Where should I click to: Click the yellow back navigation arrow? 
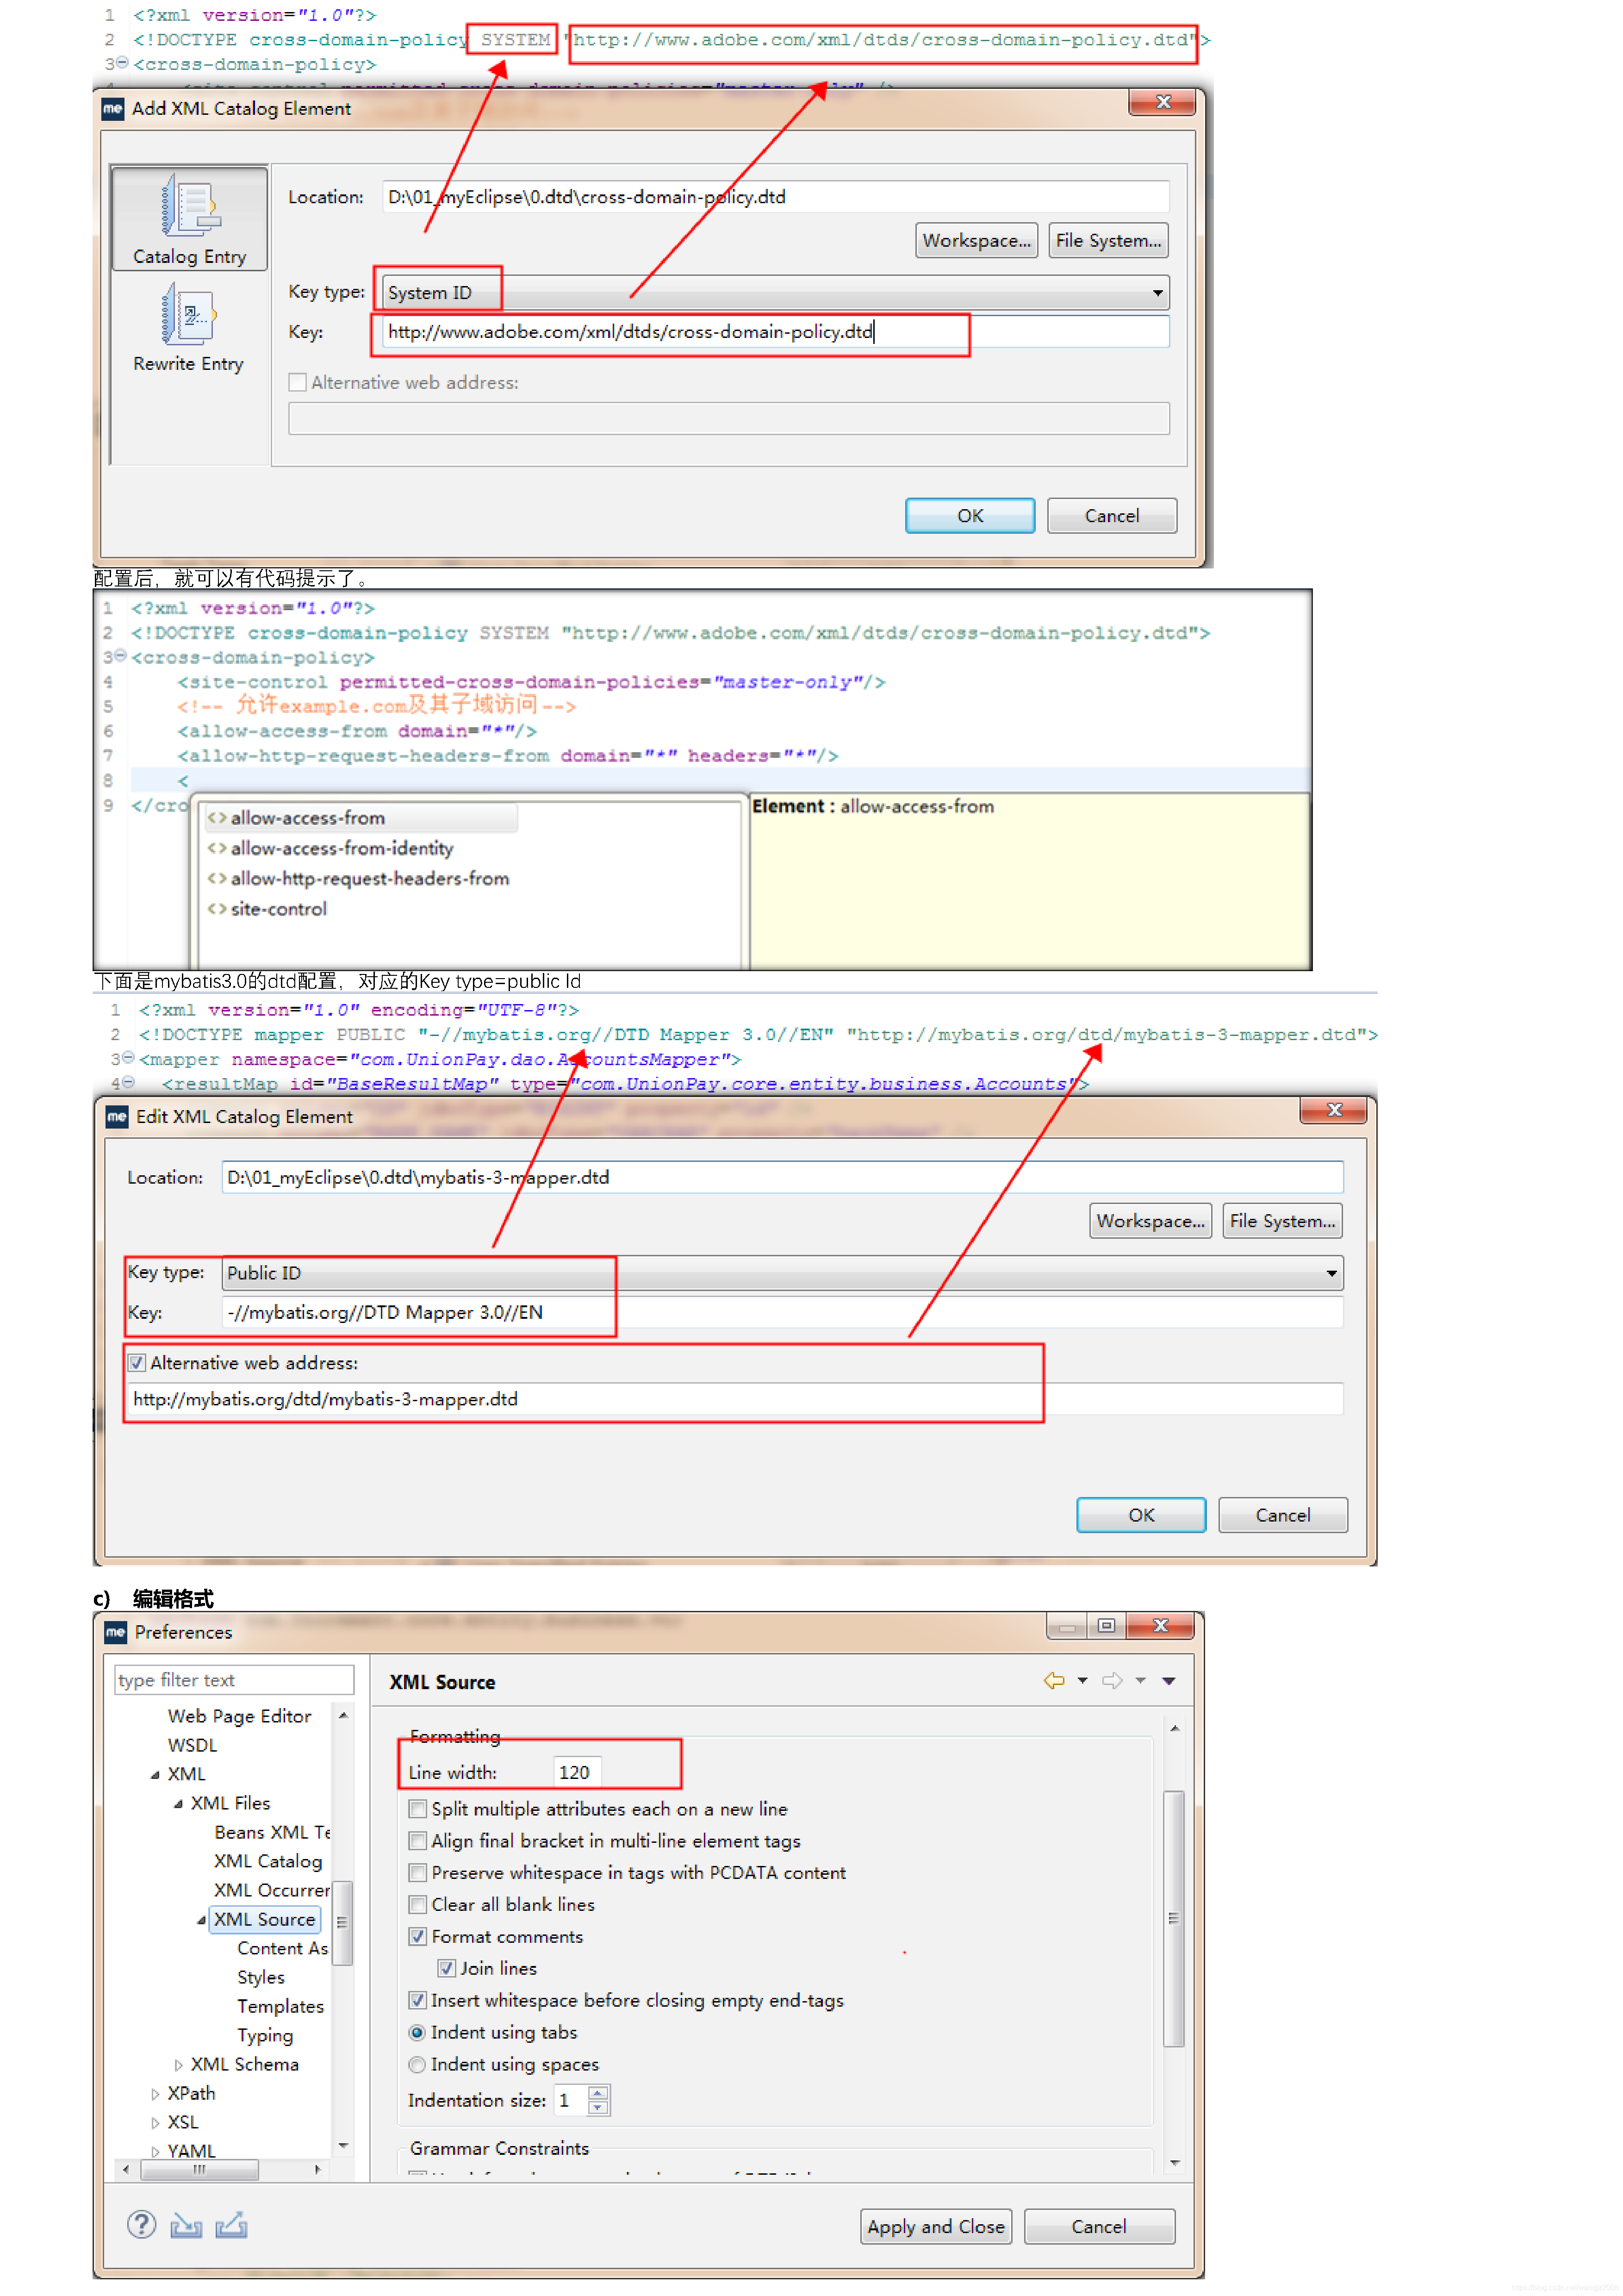click(1053, 1681)
